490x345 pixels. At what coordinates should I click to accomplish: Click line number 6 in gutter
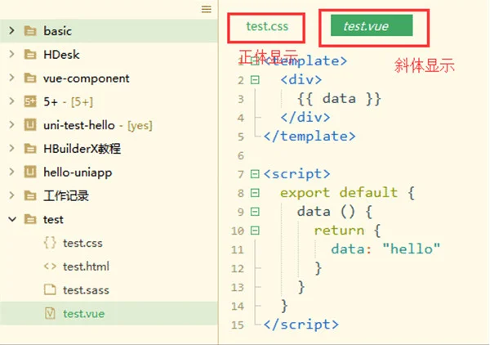click(241, 155)
